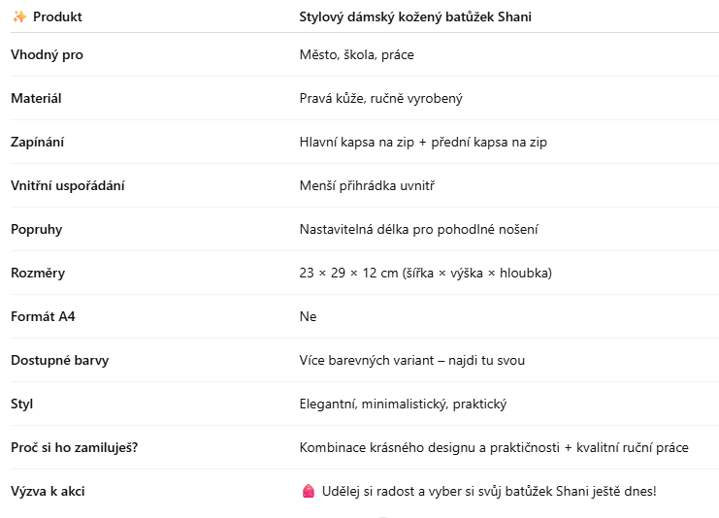Select the Popruhy row label

coord(36,229)
